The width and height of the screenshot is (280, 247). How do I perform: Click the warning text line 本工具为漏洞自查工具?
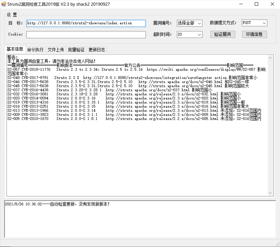pos(51,61)
